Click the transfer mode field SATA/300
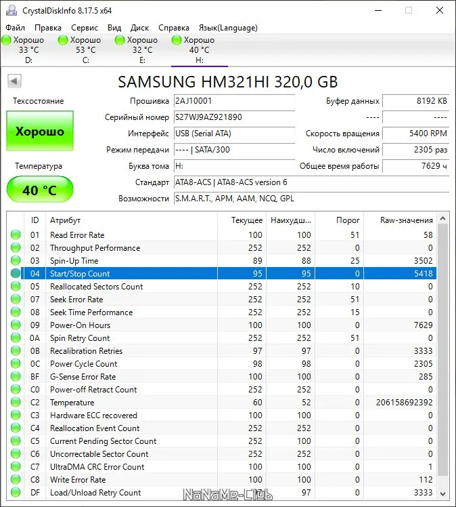456x507 pixels. click(x=234, y=150)
